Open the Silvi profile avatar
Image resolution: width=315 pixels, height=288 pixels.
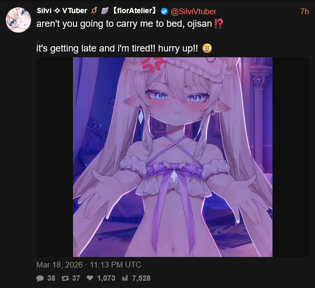tap(18, 20)
